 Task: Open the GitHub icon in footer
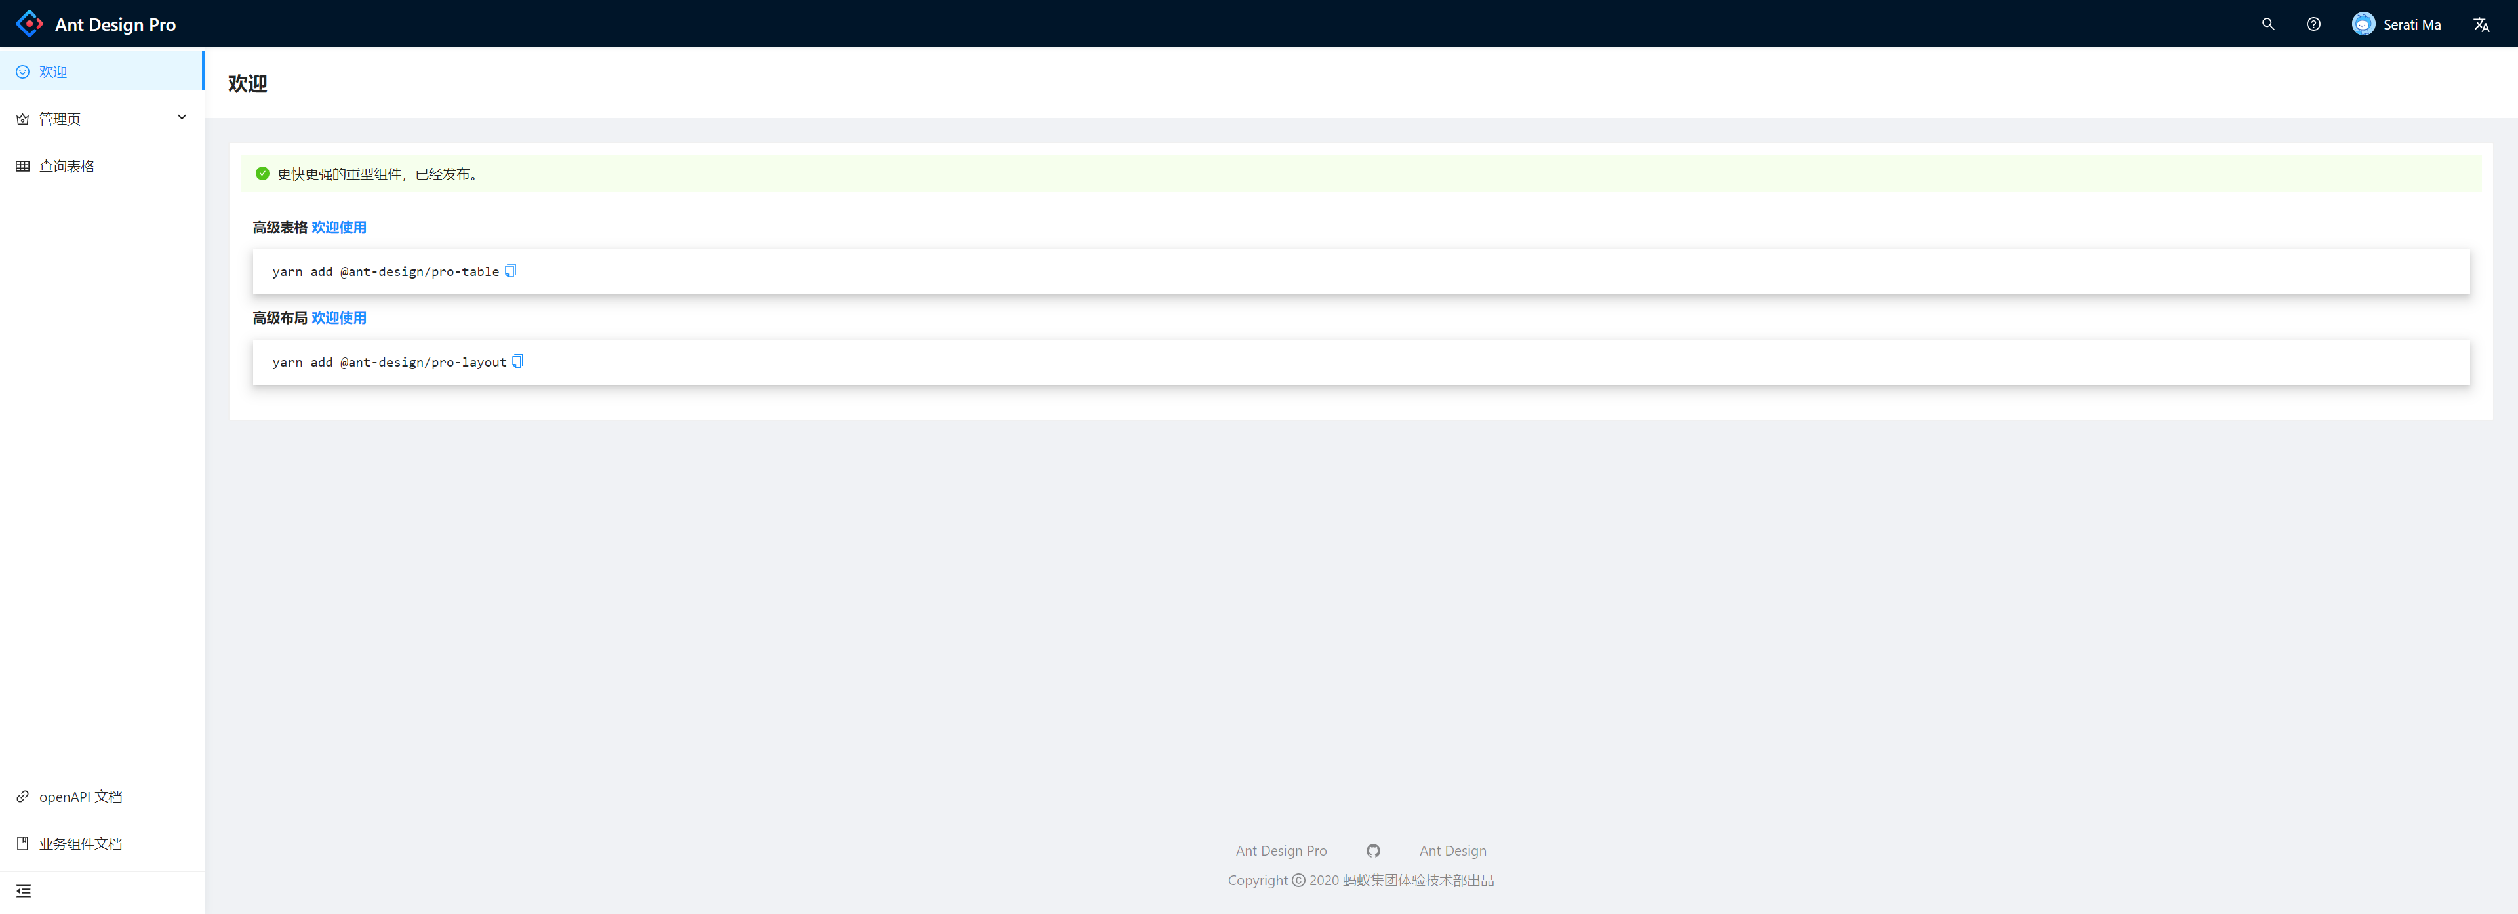point(1372,852)
